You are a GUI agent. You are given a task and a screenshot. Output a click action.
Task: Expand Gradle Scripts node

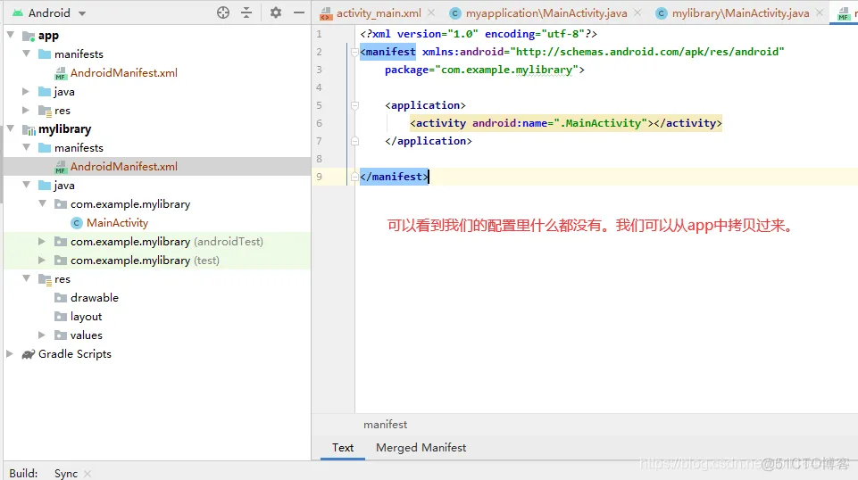tap(10, 353)
